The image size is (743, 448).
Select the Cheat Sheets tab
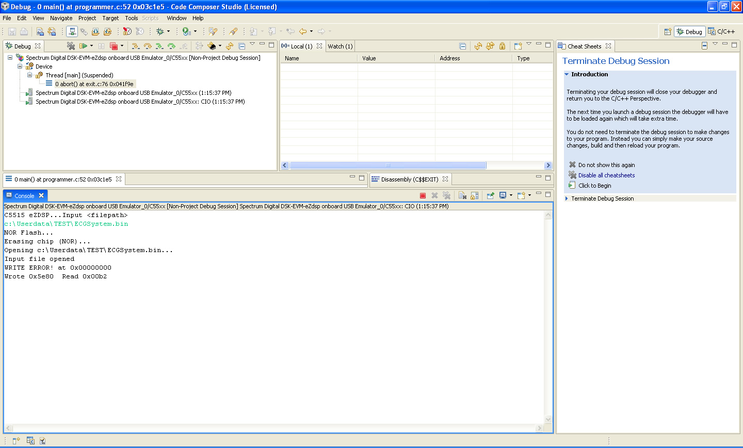(x=584, y=46)
